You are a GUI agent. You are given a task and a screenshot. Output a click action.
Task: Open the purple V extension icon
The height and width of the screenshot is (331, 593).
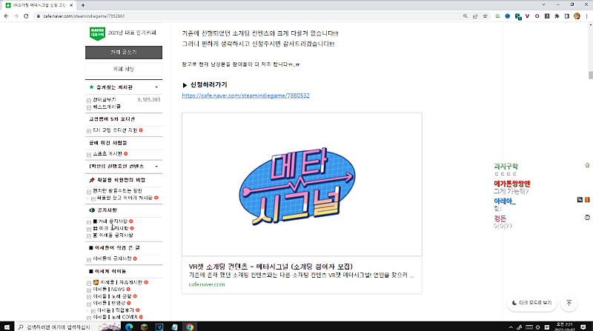(527, 16)
